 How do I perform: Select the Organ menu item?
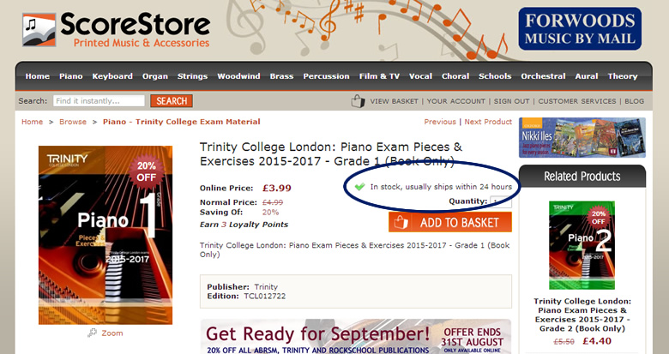pos(155,76)
